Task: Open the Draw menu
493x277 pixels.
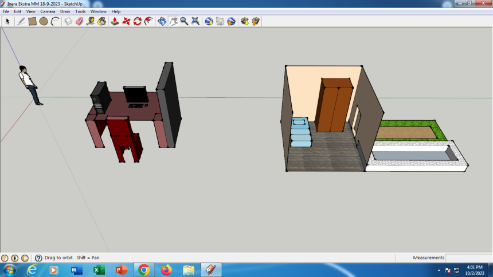Action: [65, 11]
